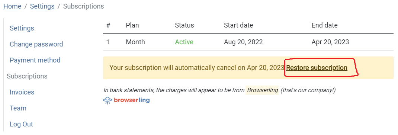Screen dimensions: 398x135
Task: Select Subscriptions sidebar item
Action: click(x=27, y=76)
